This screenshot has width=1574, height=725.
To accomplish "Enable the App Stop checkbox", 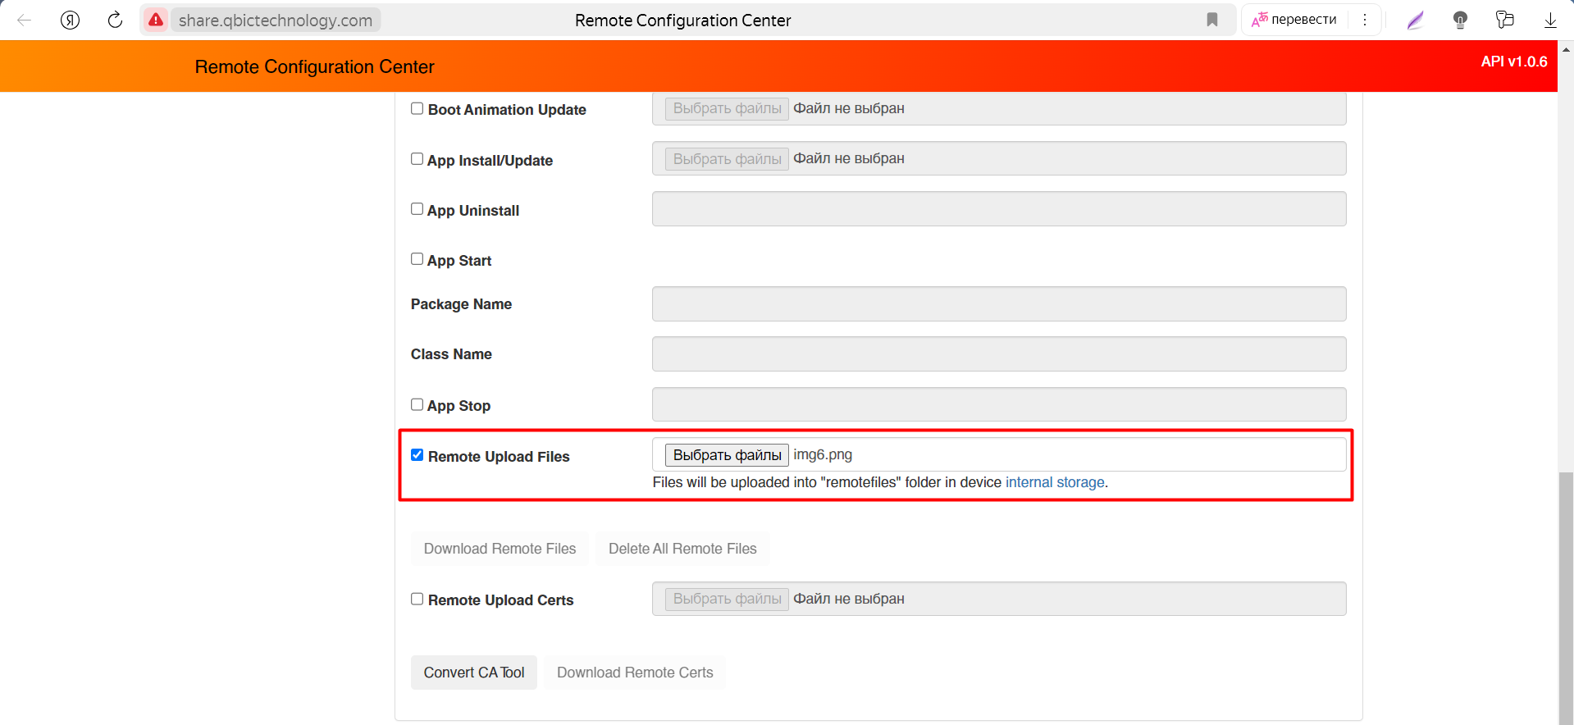I will [417, 404].
